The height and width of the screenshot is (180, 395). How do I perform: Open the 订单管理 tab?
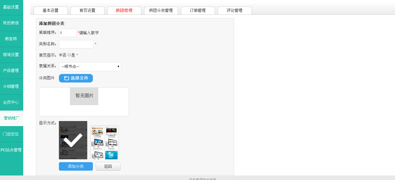point(198,10)
